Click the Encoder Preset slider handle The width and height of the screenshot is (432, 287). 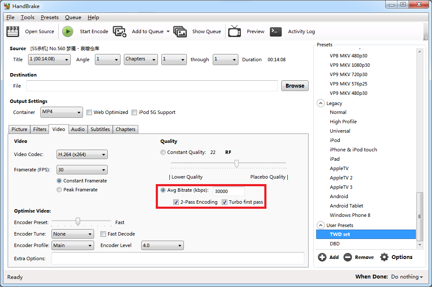[78, 222]
